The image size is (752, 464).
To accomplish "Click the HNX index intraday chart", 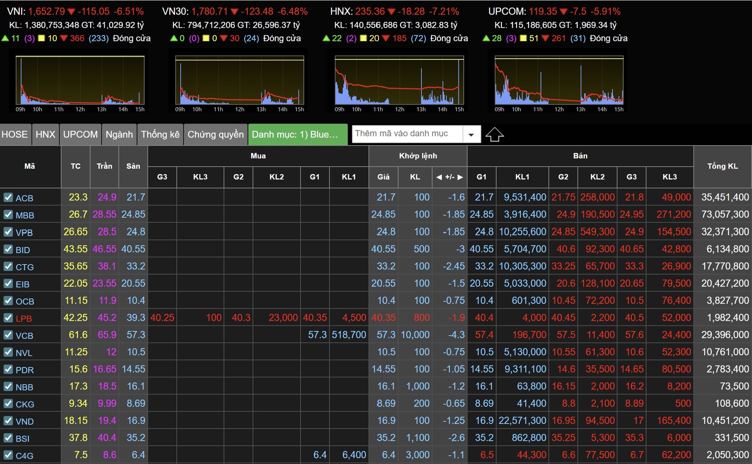I will (399, 81).
